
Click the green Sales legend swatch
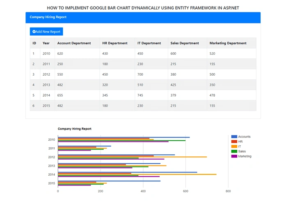tap(234, 151)
